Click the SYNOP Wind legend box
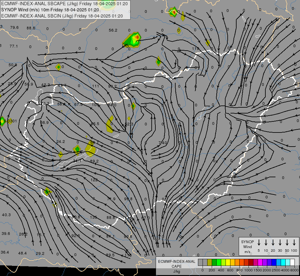 point(269,246)
